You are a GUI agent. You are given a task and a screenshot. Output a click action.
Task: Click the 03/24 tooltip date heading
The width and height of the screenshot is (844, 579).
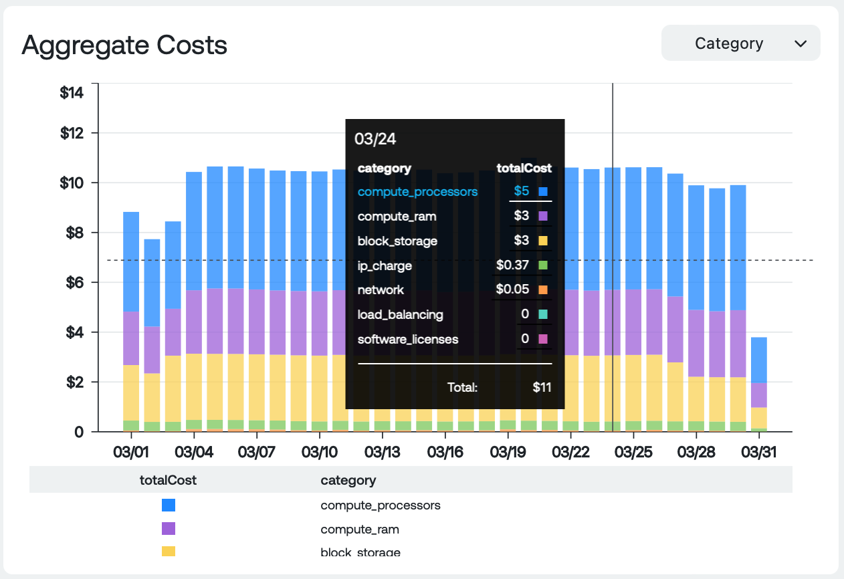click(376, 139)
